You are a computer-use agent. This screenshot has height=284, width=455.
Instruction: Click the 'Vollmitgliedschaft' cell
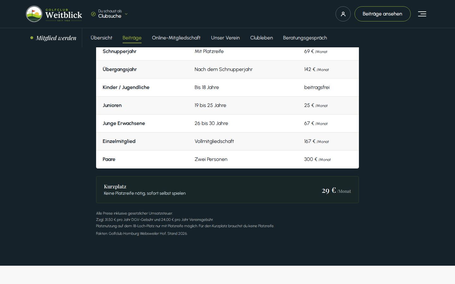(214, 141)
